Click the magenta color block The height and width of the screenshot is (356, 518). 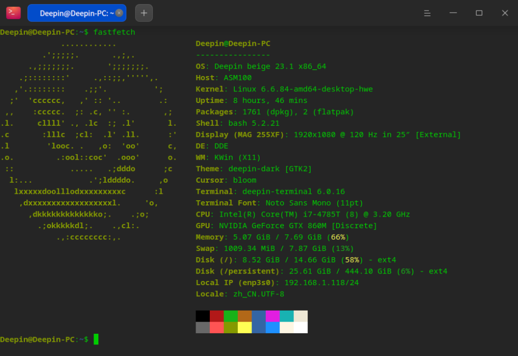point(273,316)
